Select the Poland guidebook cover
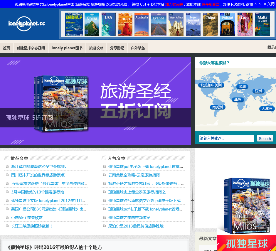Screen dimensions: 276x251 coord(227,24)
